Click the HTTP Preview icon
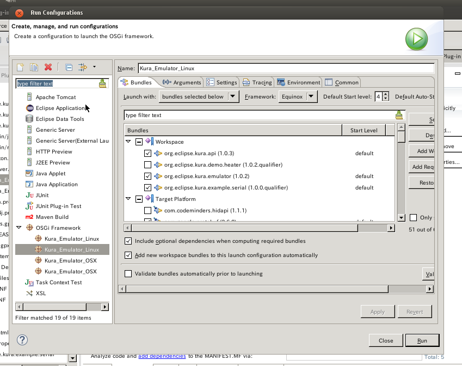Viewport: 462px width, 366px height. pos(29,151)
